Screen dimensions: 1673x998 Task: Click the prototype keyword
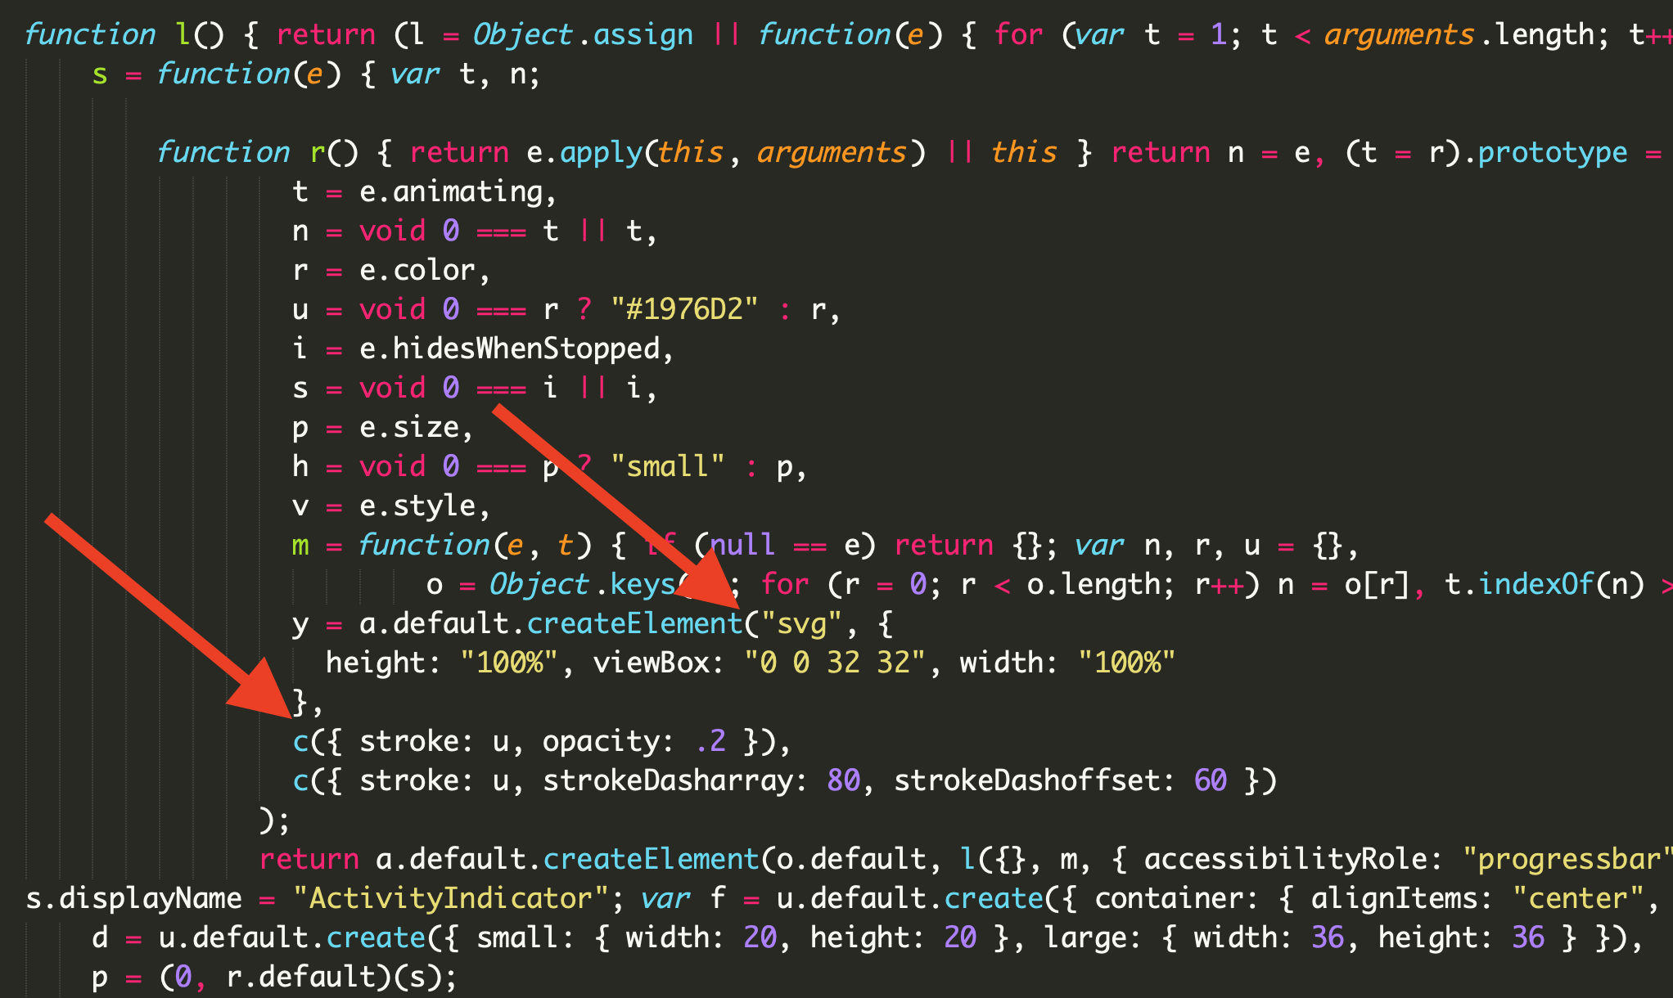click(x=1552, y=153)
